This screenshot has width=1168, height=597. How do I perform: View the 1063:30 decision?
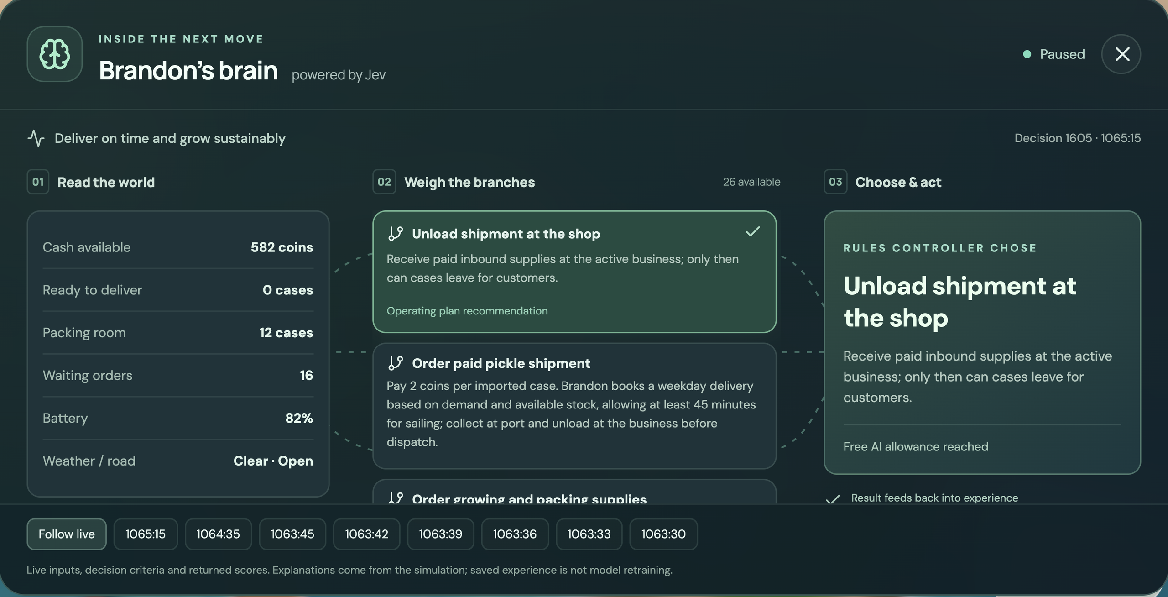pyautogui.click(x=663, y=534)
